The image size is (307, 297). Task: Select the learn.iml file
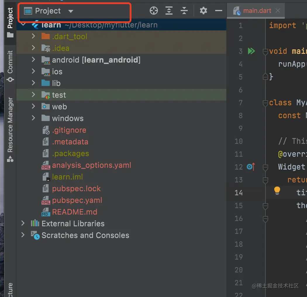point(67,177)
